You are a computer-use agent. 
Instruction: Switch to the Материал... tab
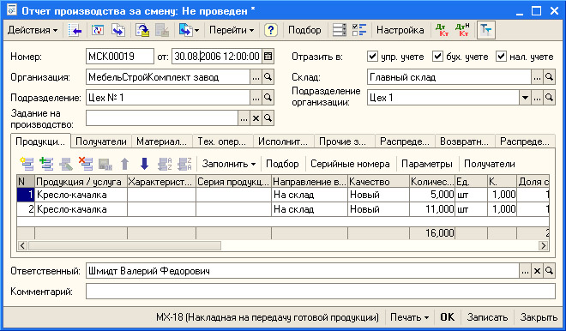pos(162,141)
